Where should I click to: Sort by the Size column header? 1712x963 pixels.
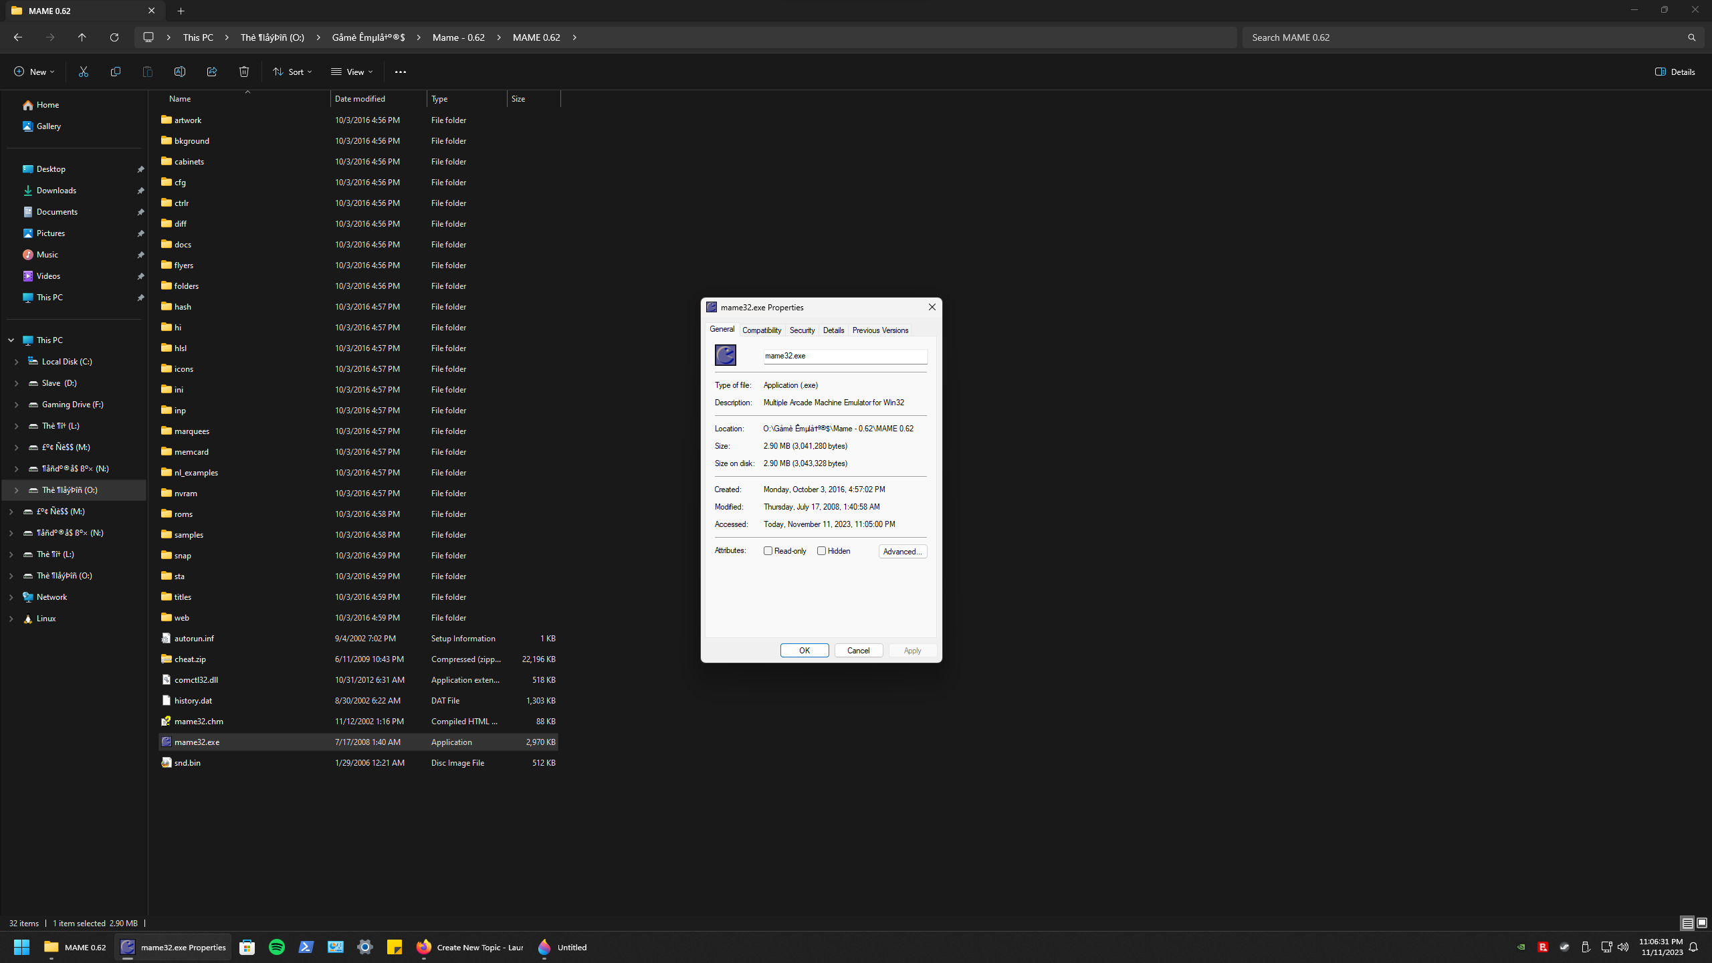pyautogui.click(x=534, y=98)
